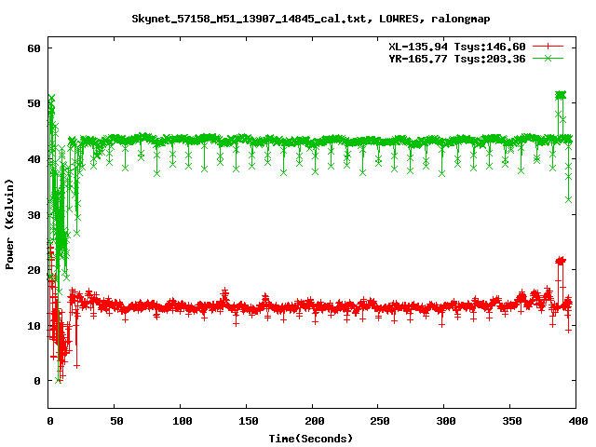Click the XL-135.94 Tsys:146.60 legend entry
The image size is (596, 447).
pyautogui.click(x=457, y=47)
